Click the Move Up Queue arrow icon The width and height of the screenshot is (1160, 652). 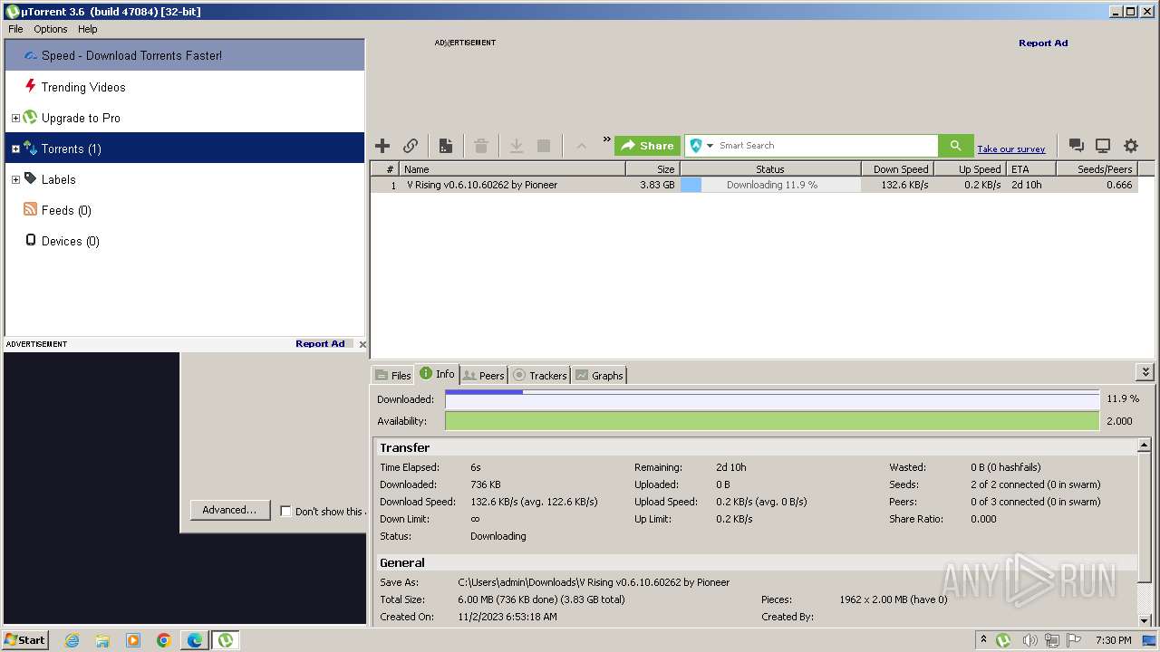pyautogui.click(x=581, y=146)
